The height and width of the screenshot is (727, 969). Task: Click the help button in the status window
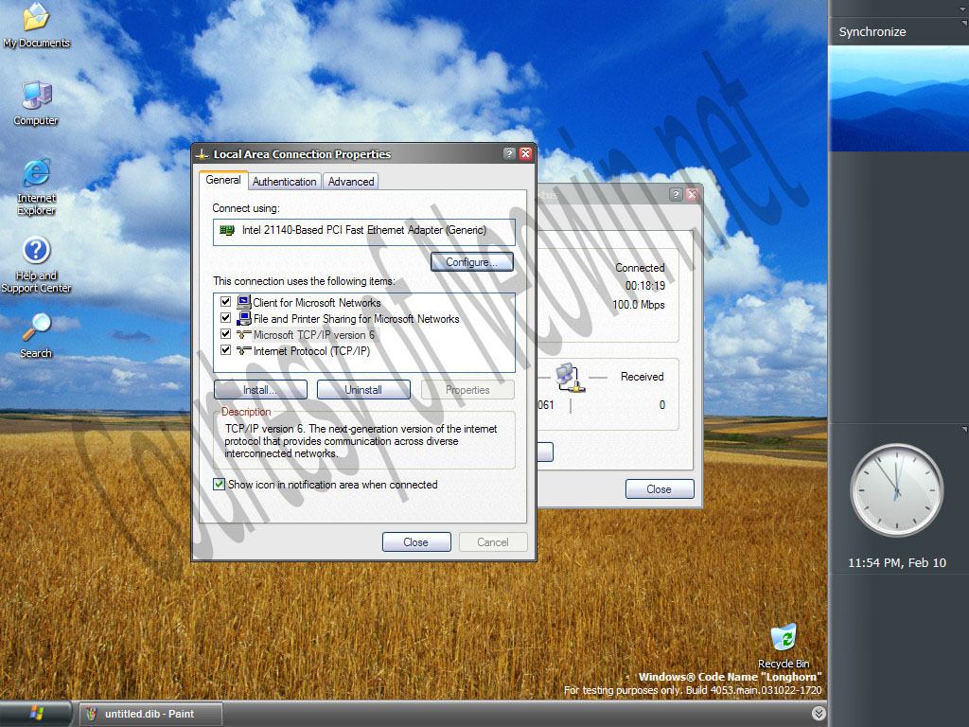point(676,194)
